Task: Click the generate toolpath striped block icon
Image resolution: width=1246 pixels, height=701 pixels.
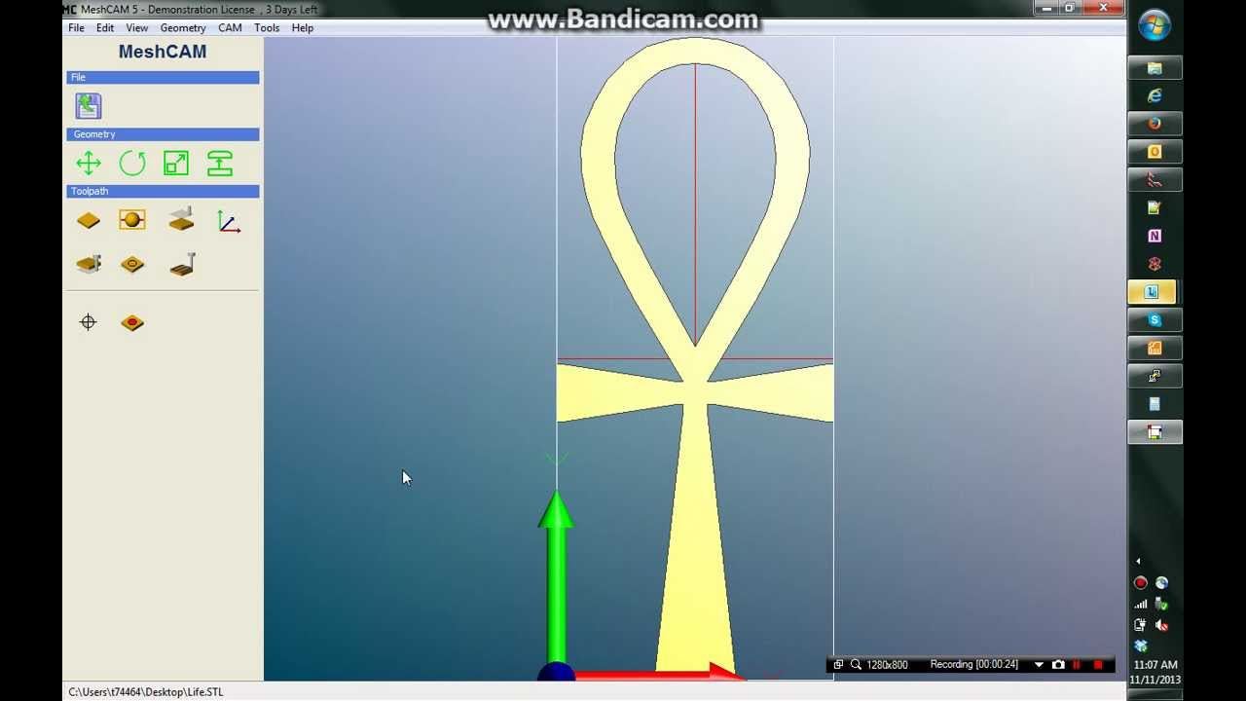Action: coord(182,264)
